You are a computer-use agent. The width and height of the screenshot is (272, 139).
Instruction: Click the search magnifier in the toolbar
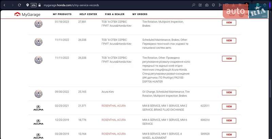pyautogui.click(x=194, y=5)
